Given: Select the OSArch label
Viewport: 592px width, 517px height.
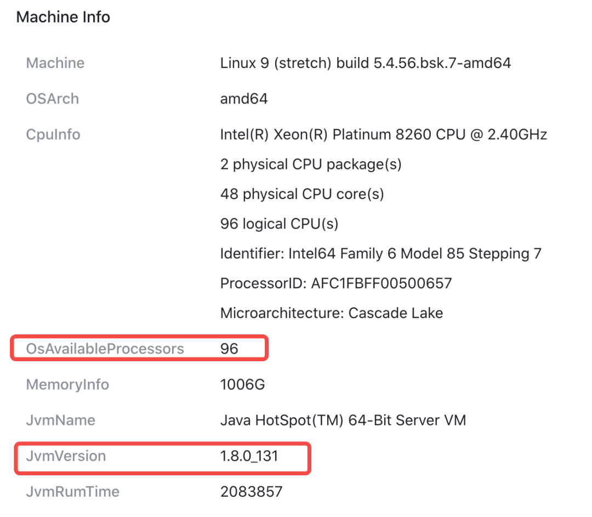Looking at the screenshot, I should [53, 99].
